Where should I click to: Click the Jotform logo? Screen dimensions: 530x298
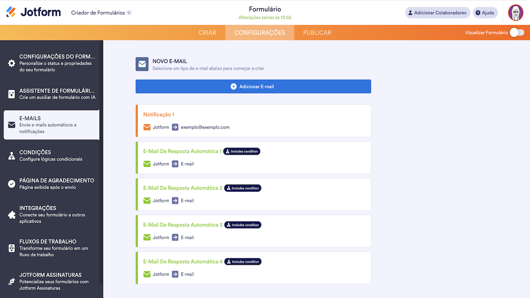pos(33,12)
